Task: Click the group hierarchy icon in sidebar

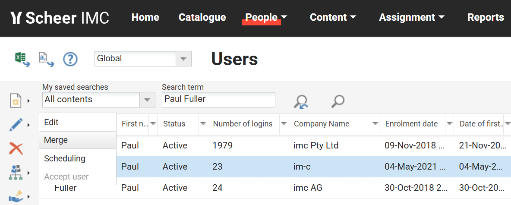Action: coord(16,173)
